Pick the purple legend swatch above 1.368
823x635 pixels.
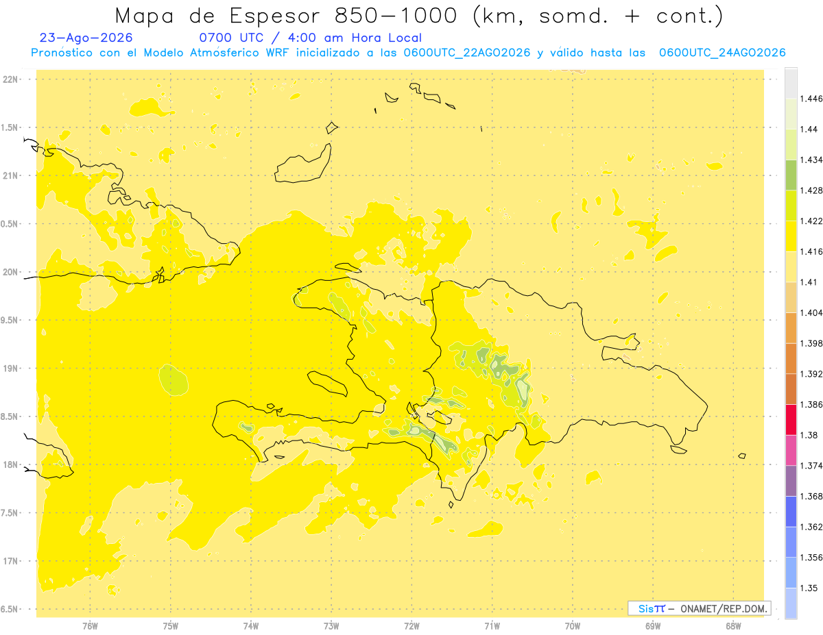click(791, 481)
